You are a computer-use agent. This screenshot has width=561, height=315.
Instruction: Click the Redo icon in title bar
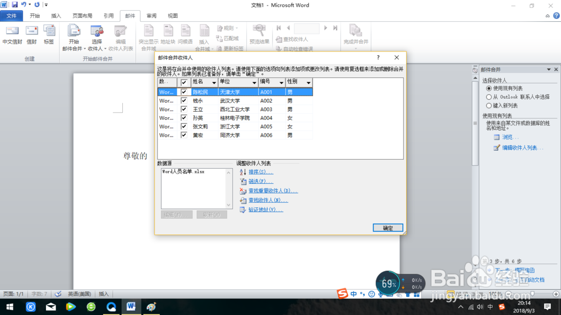coord(37,4)
